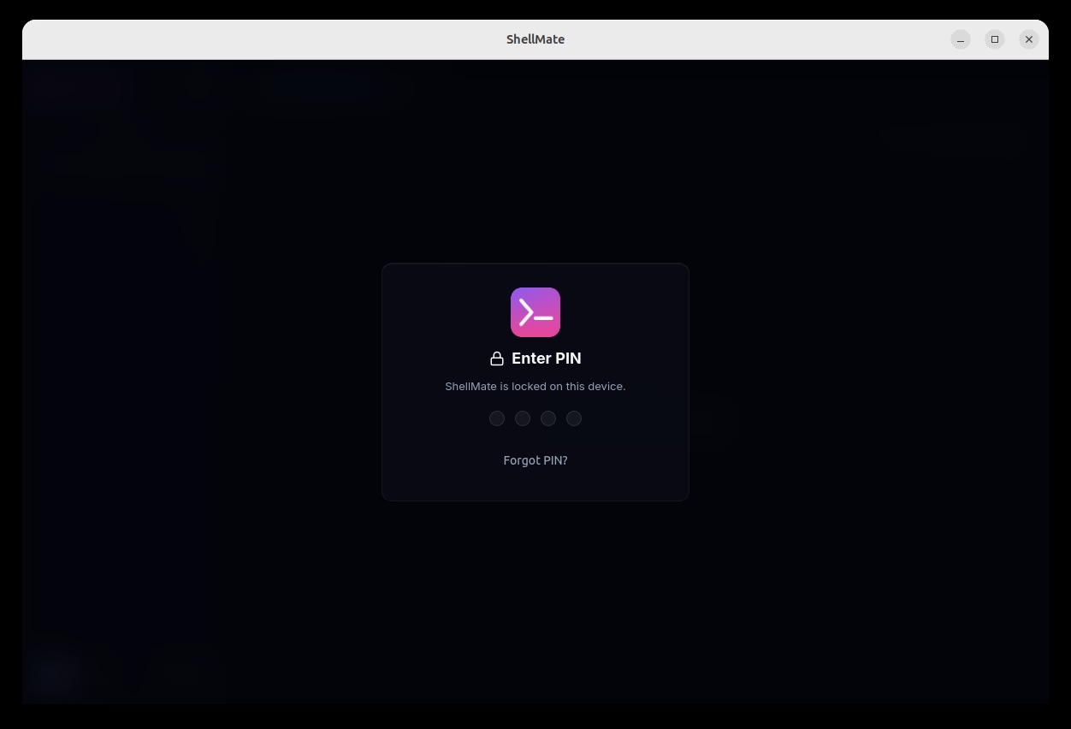Open the Forgot PIN? link
This screenshot has width=1071, height=729.
(x=535, y=460)
